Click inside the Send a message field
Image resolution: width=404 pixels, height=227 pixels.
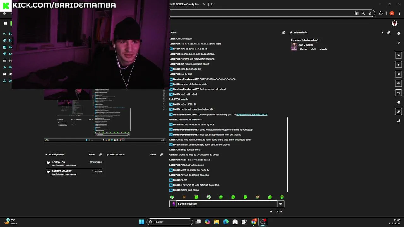227,204
